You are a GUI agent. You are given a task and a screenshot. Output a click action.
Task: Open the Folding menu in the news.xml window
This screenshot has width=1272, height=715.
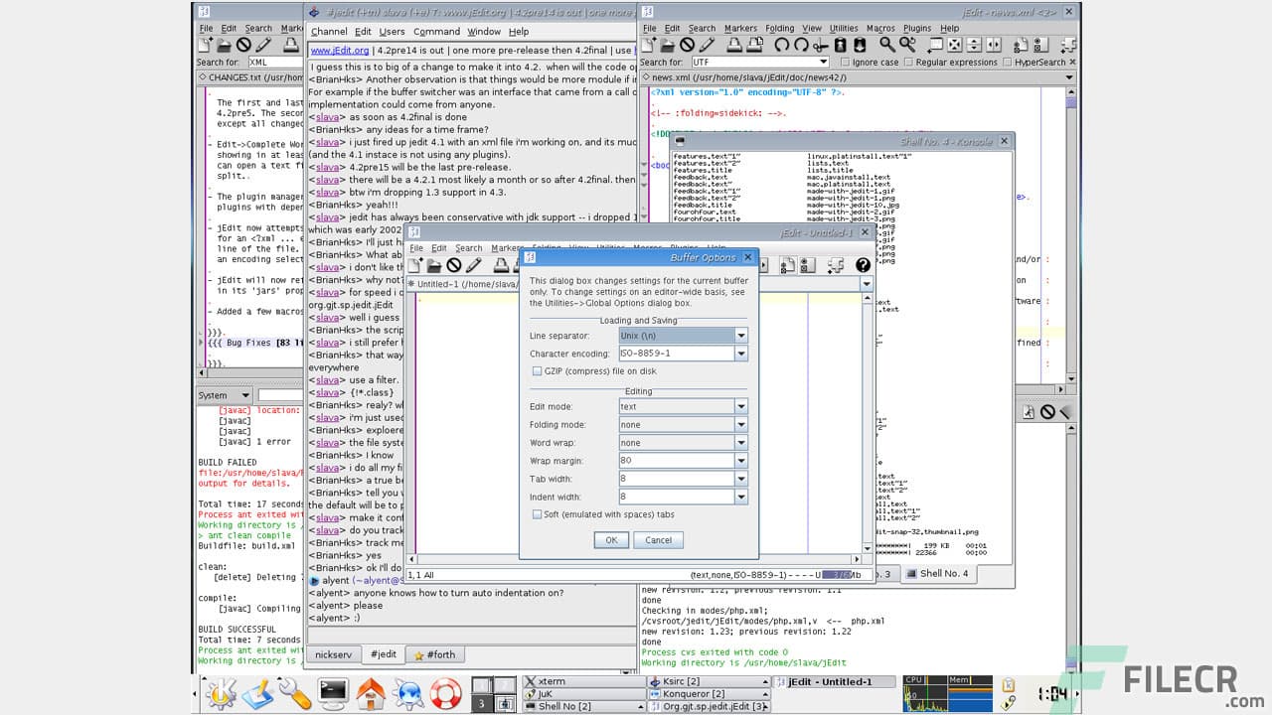[x=779, y=29]
